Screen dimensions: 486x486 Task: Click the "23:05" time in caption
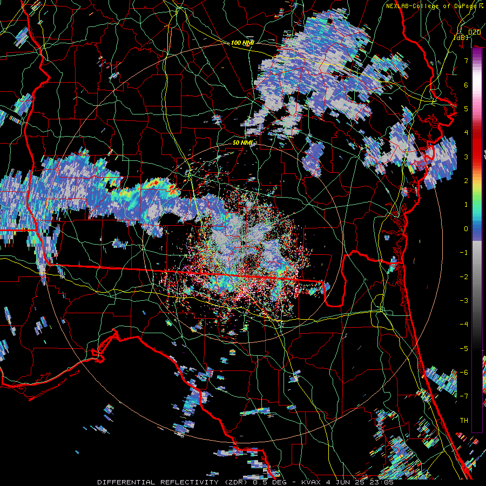[x=382, y=482]
